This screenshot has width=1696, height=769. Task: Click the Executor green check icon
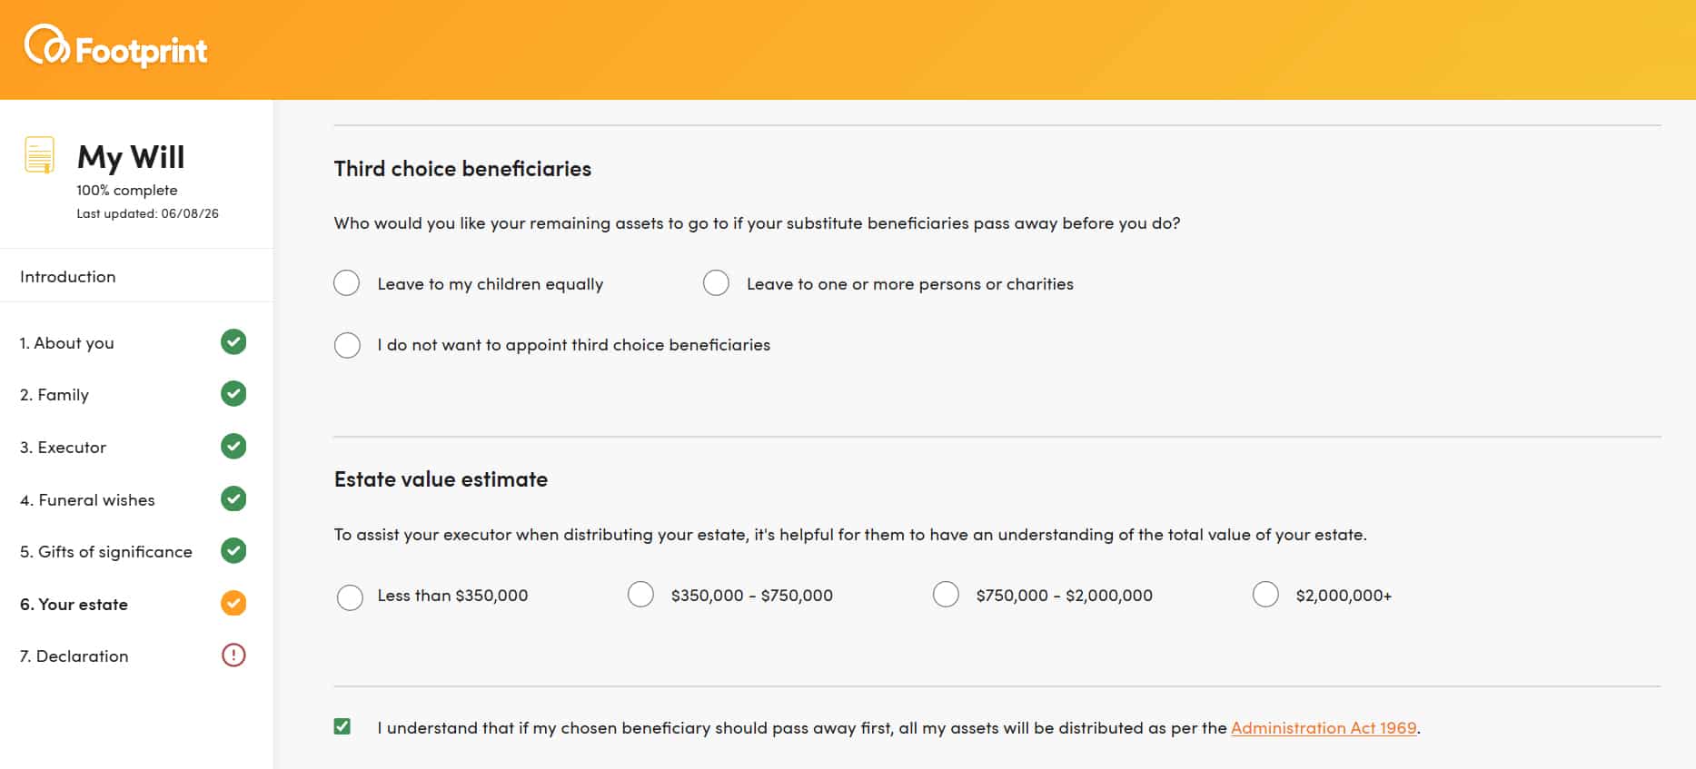[x=233, y=447]
